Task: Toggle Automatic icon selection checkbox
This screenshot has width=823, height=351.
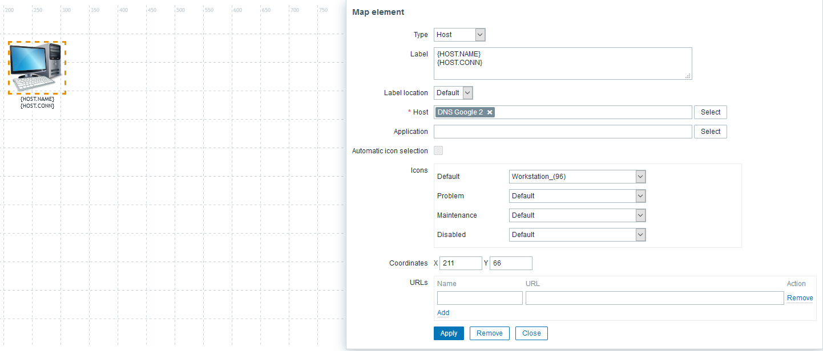Action: (438, 151)
